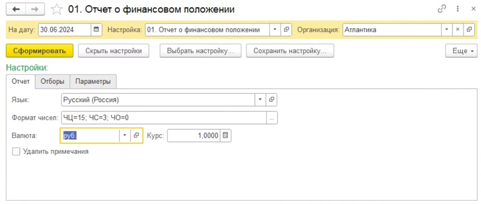
Task: Click the back navigation arrow
Action: tap(17, 9)
